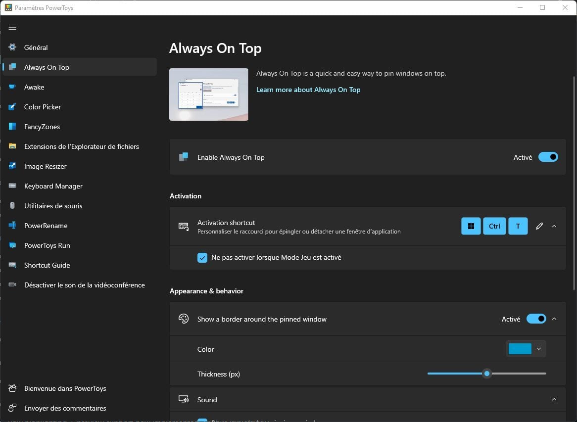Select Awake in the sidebar
Image resolution: width=577 pixels, height=422 pixels.
pos(80,87)
